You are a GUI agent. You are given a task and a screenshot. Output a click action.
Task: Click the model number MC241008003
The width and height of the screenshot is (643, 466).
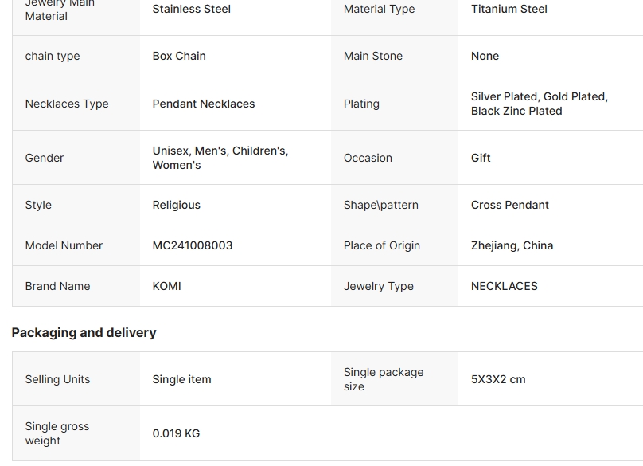193,245
